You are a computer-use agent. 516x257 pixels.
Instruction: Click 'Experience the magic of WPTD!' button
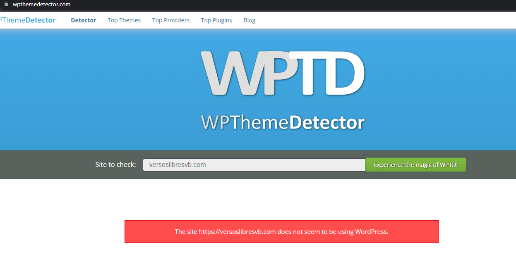point(416,165)
